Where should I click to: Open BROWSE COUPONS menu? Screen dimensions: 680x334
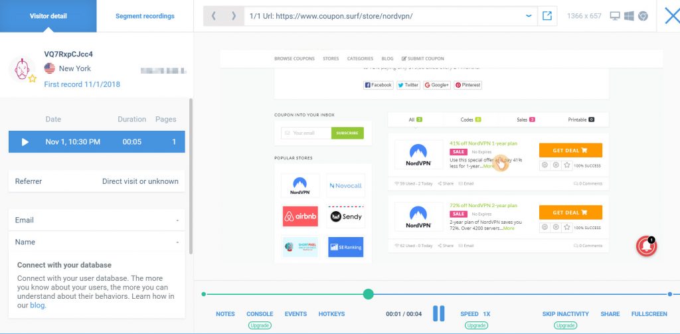click(294, 58)
